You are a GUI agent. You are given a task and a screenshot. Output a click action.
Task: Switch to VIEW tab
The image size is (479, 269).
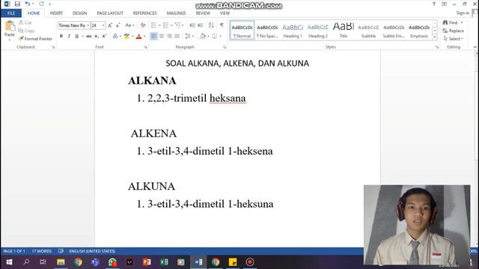[x=225, y=13]
